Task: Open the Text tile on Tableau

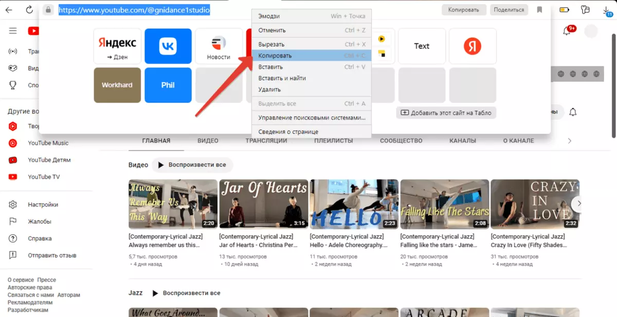Action: coord(422,46)
